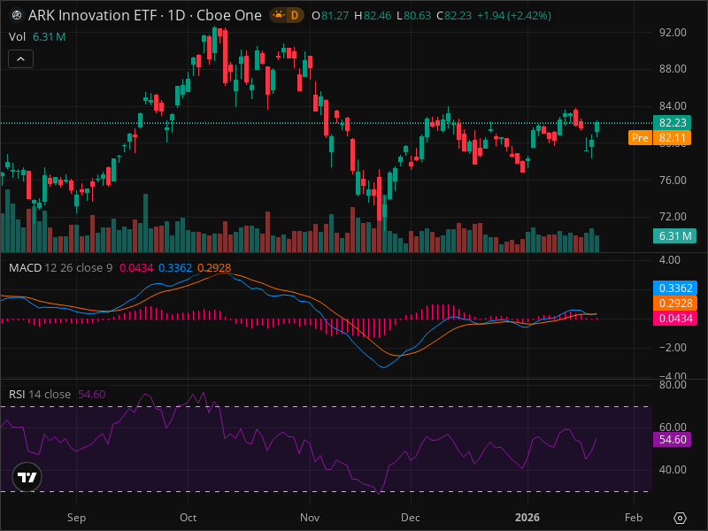Click the 6.31 M value in the Vol legend
Viewport: 708px width, 531px height.
coord(50,36)
